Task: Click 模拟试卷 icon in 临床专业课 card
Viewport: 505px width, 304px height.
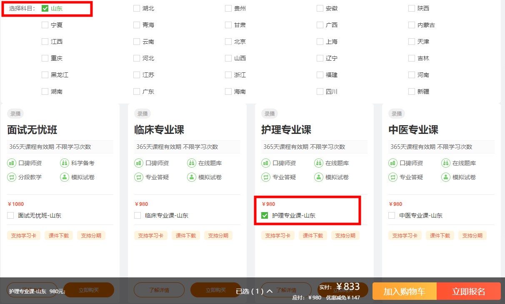Action: 191,177
